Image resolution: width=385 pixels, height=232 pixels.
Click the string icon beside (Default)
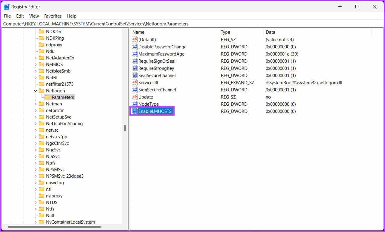point(135,40)
